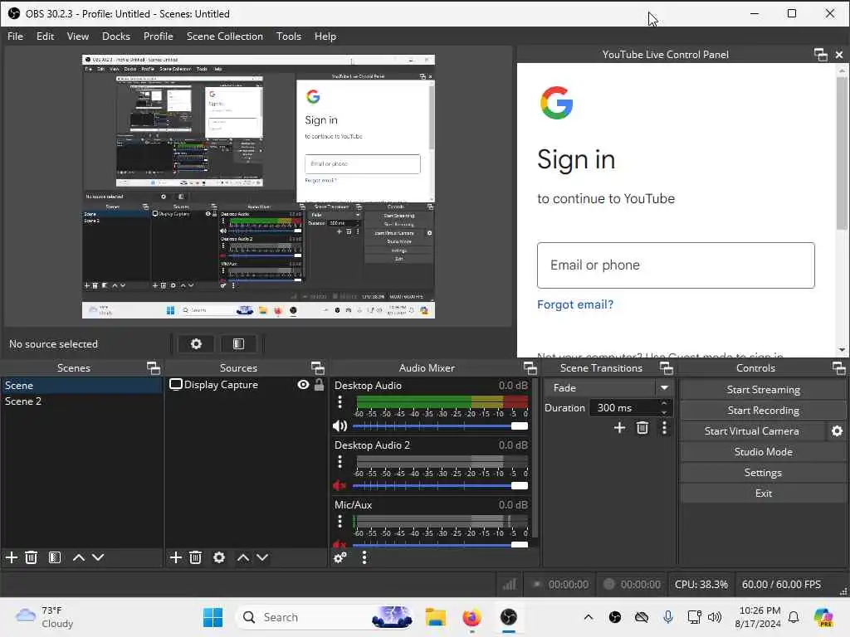
Task: Focus the Email or phone field
Action: tap(676, 265)
